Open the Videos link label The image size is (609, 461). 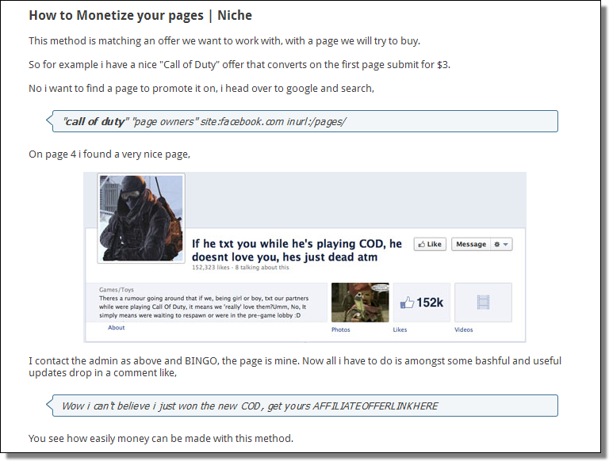[x=464, y=330]
